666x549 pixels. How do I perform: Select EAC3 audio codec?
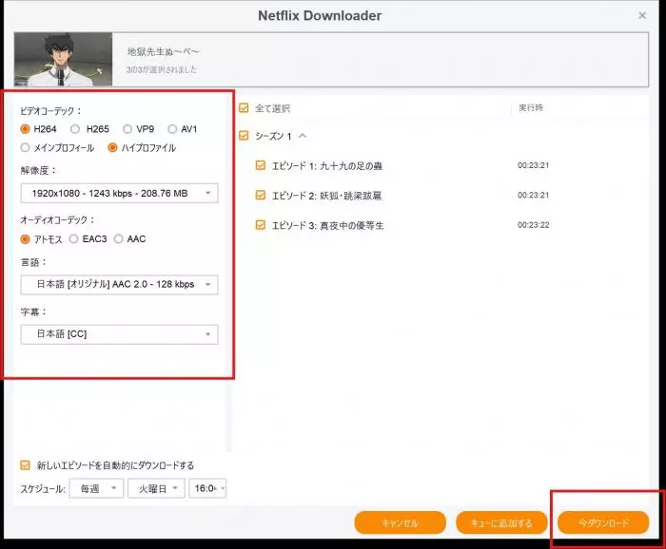pyautogui.click(x=73, y=239)
